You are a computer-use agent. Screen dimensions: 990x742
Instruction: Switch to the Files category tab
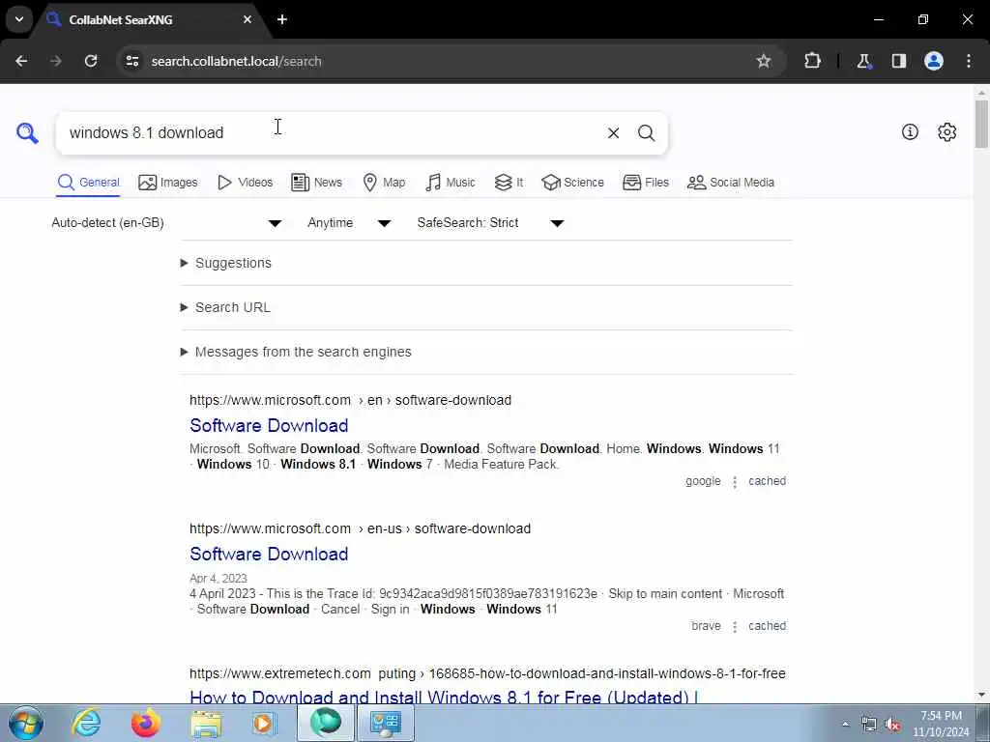645,183
